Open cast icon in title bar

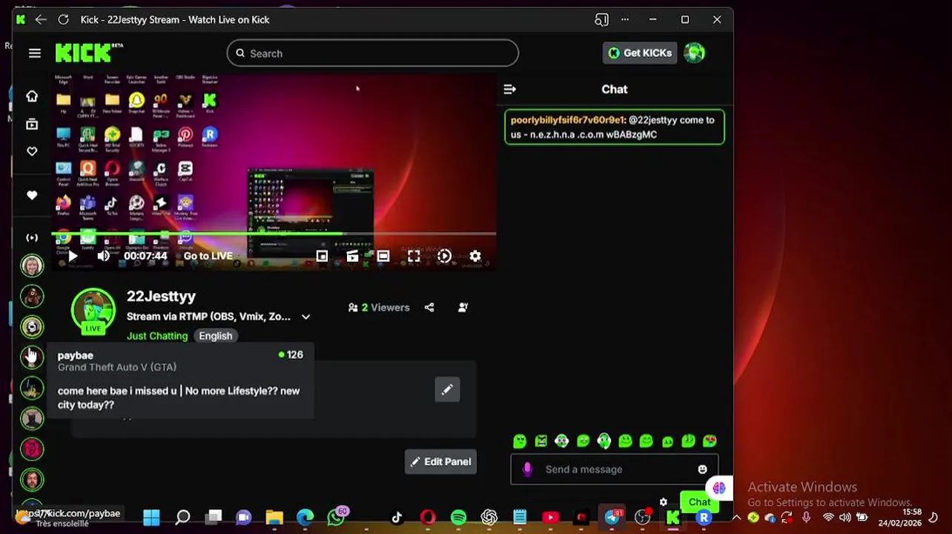coord(601,20)
